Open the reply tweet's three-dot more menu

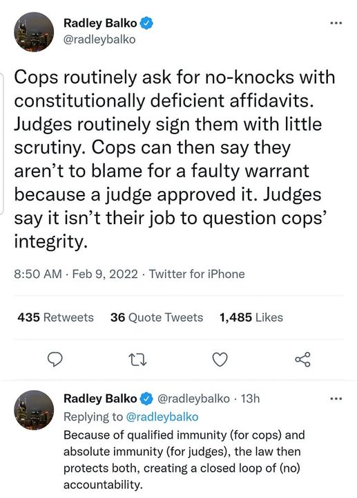click(x=336, y=398)
